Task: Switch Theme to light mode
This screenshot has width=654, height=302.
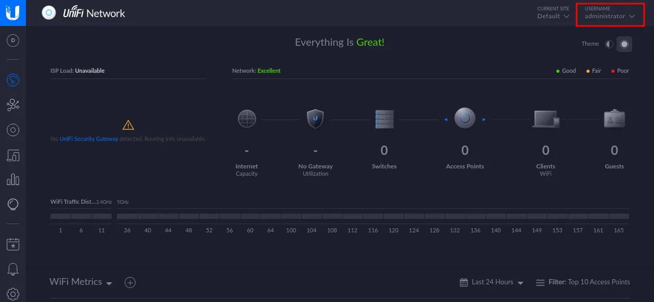Action: pos(608,44)
